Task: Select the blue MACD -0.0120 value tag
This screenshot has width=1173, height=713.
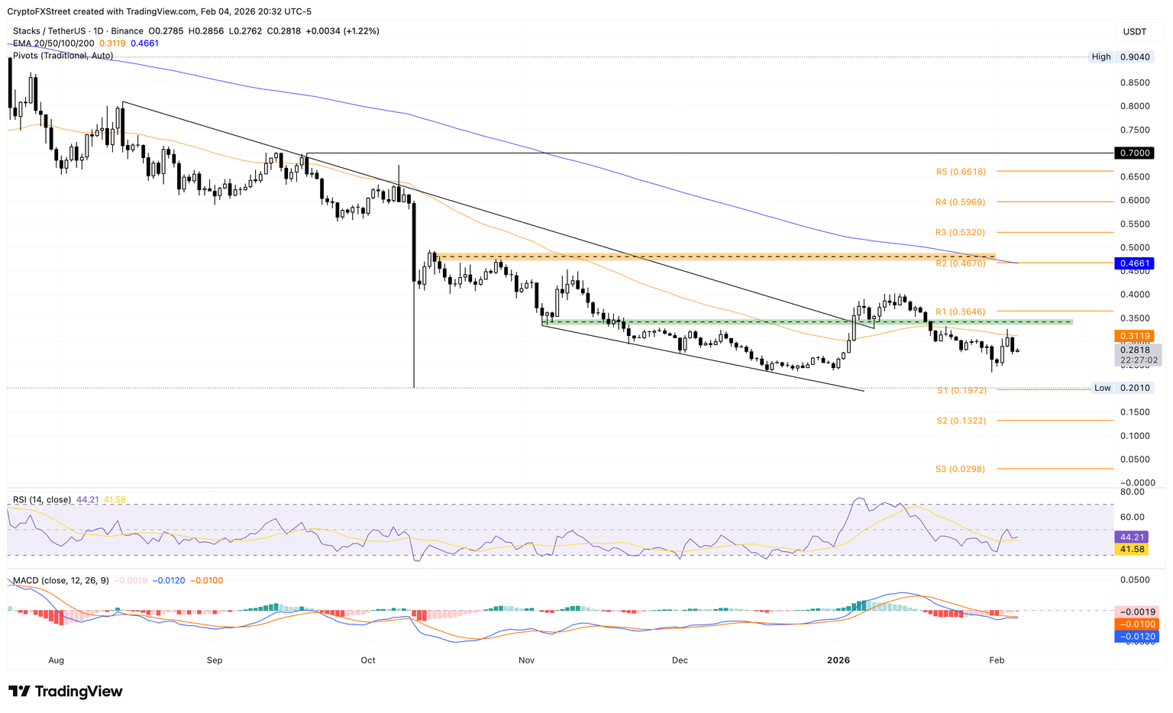Action: (1136, 637)
